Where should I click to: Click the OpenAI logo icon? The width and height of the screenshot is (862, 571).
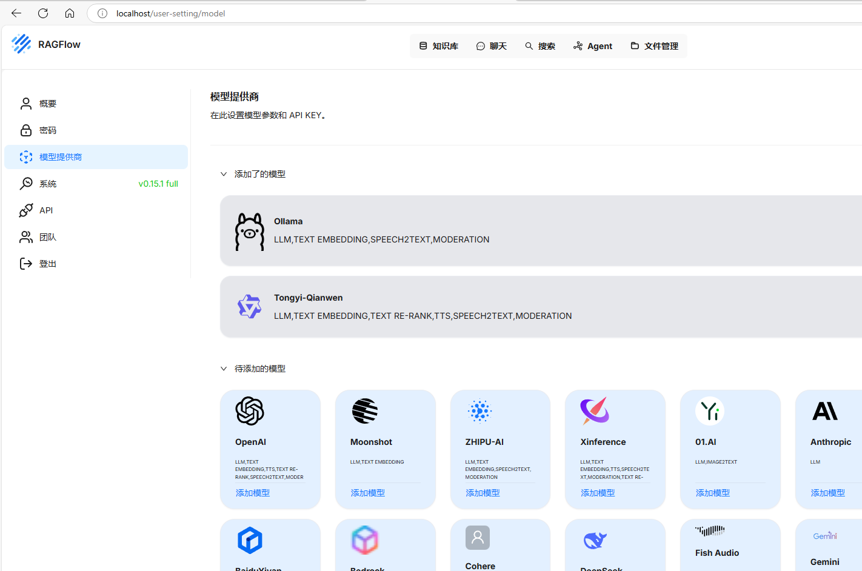point(250,411)
